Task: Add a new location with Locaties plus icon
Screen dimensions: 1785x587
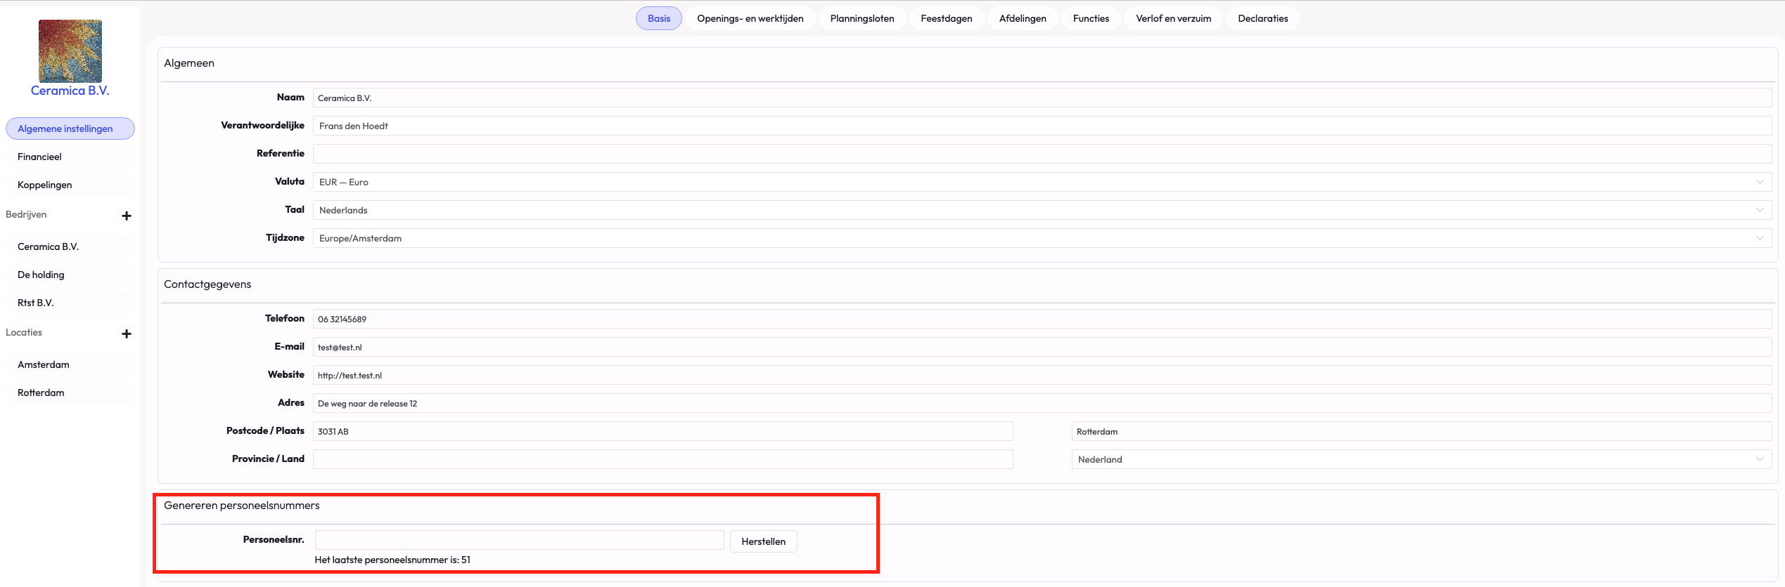Action: point(127,334)
